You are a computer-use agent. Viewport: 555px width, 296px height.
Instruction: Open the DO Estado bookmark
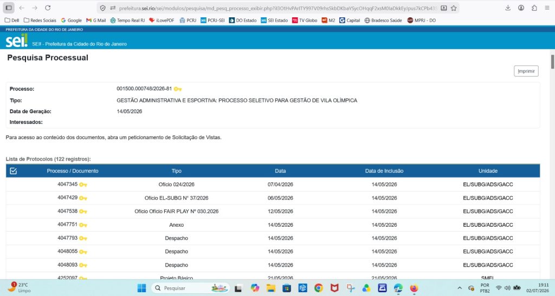coord(243,21)
